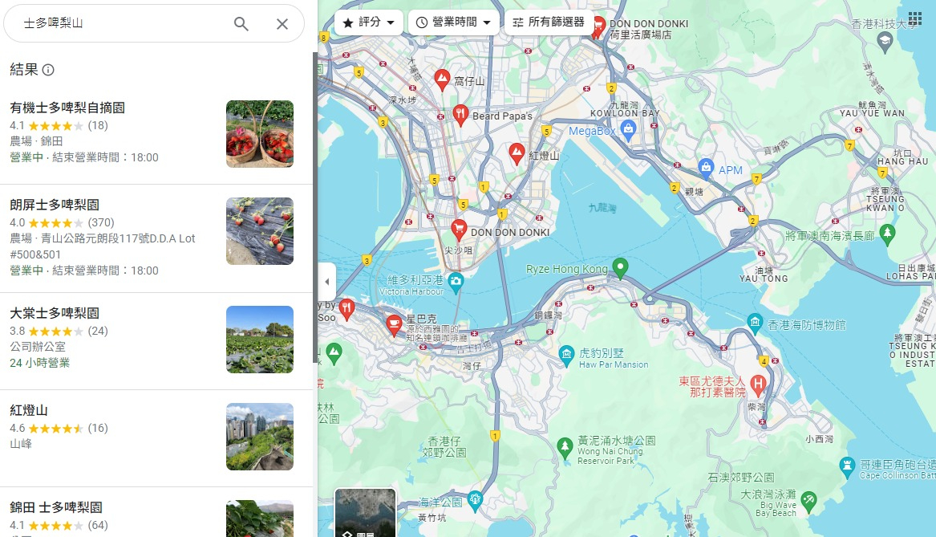Click the 紅燈山 mountain pin on the map
The width and height of the screenshot is (936, 537).
tap(517, 153)
